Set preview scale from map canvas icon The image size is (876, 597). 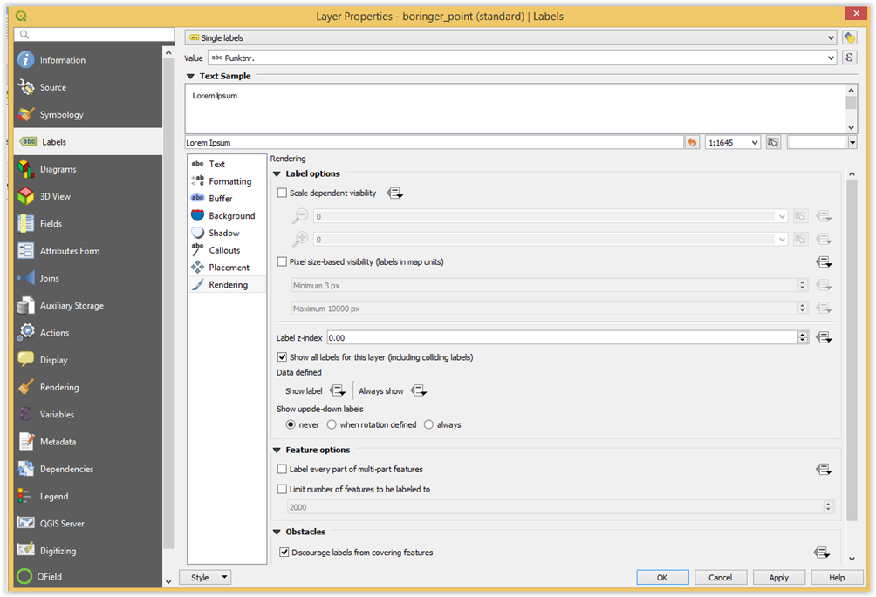tap(773, 142)
